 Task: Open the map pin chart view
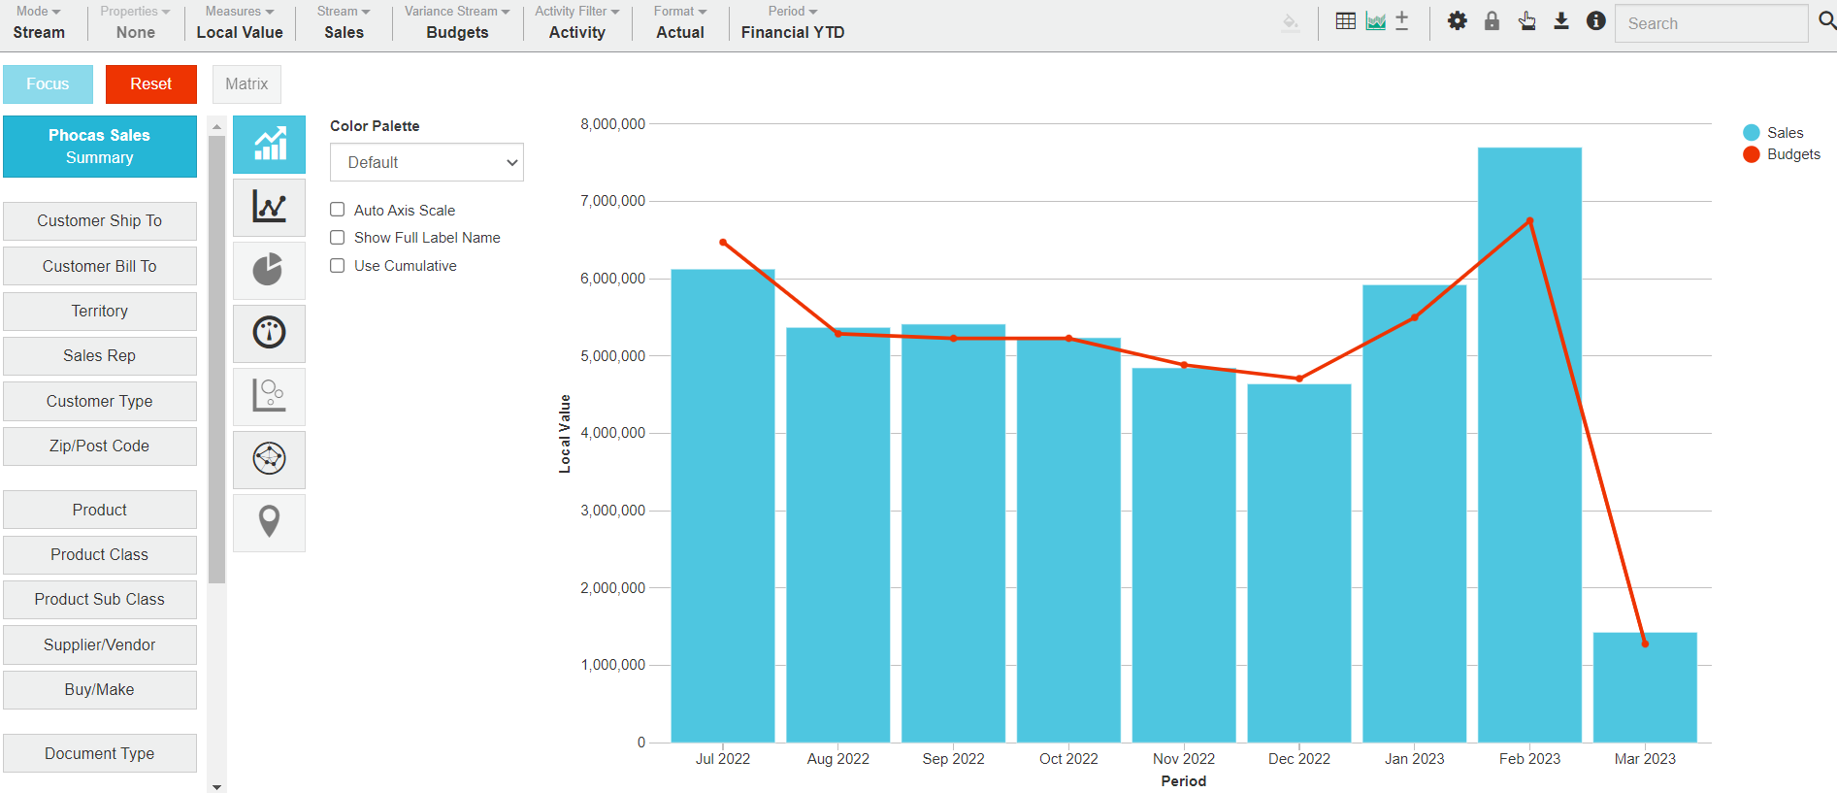click(x=269, y=521)
